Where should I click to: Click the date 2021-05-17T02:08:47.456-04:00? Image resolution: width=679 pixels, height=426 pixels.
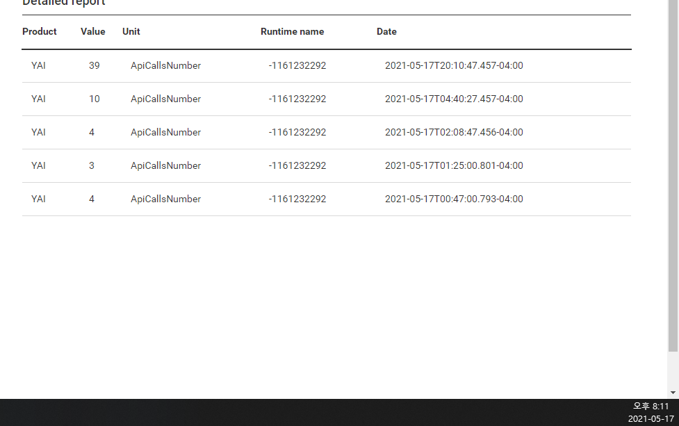pyautogui.click(x=454, y=133)
